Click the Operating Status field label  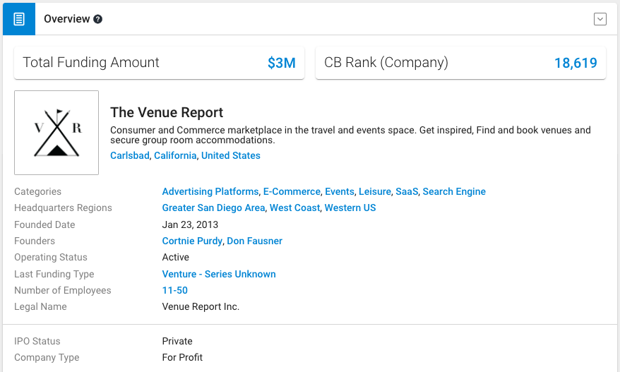51,257
